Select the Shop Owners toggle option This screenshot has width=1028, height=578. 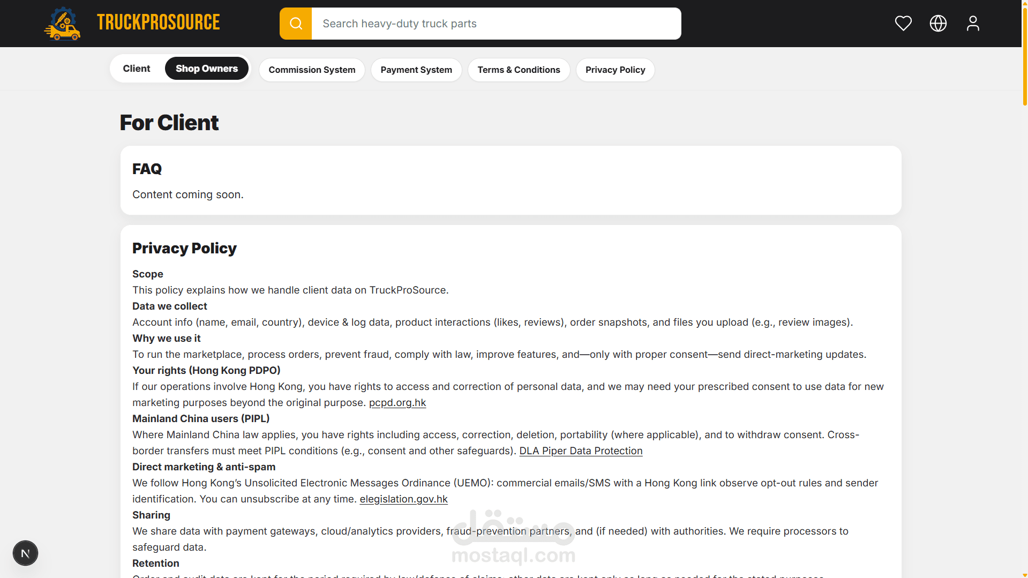click(207, 69)
